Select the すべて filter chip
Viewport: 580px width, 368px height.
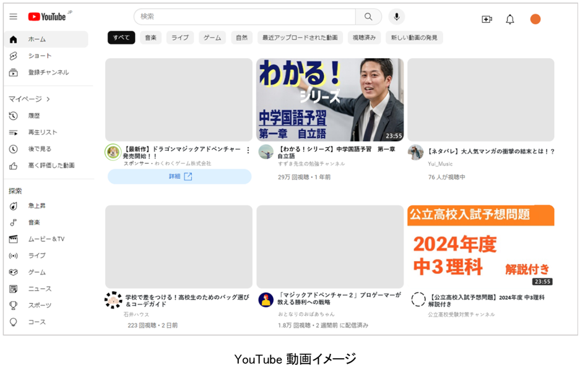pos(121,38)
